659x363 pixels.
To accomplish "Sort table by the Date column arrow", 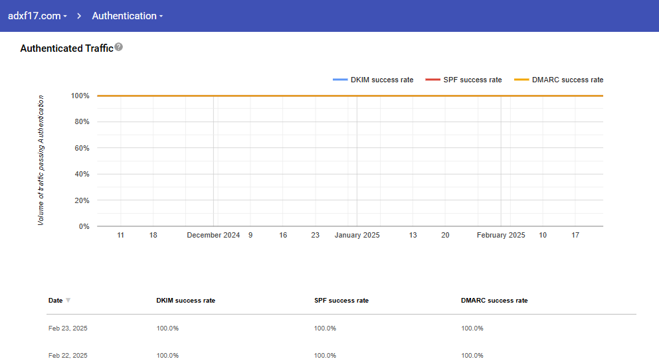I will pos(68,301).
